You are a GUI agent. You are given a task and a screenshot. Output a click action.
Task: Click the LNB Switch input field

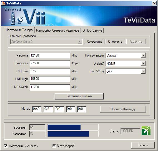pyautogui.click(x=50, y=87)
